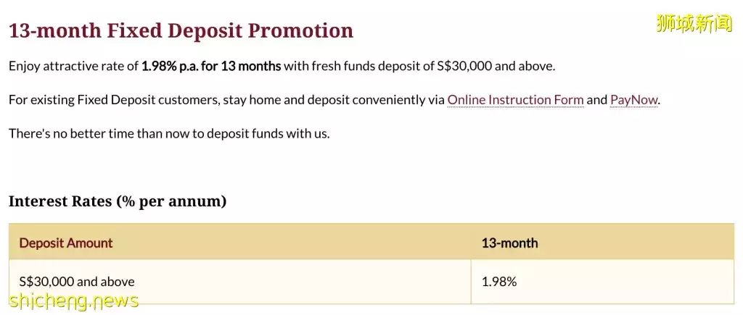The image size is (743, 315).
Task: Click "with fresh funds deposit of" in the paragraph
Action: tap(358, 67)
